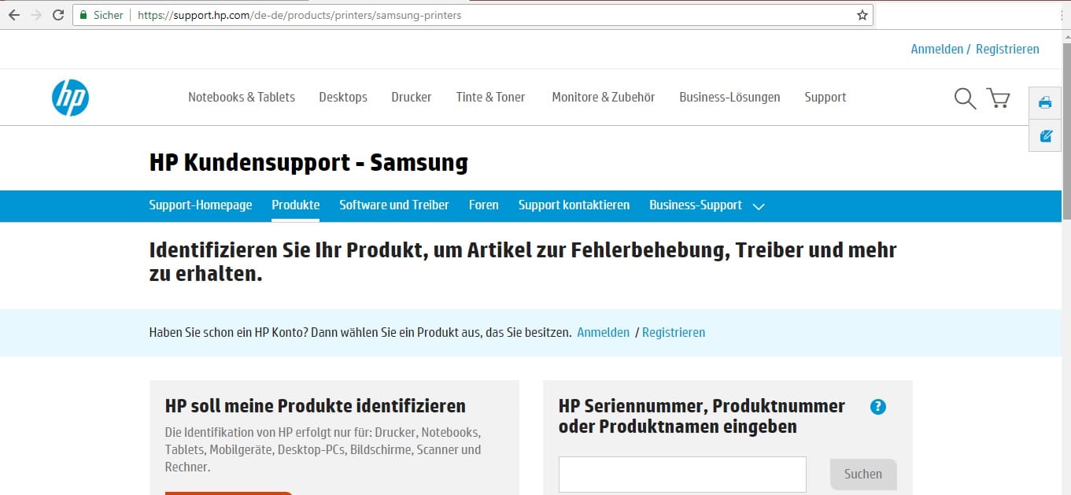Viewport: 1071px width, 495px height.
Task: Switch to Software und Treiber tab
Action: 394,205
